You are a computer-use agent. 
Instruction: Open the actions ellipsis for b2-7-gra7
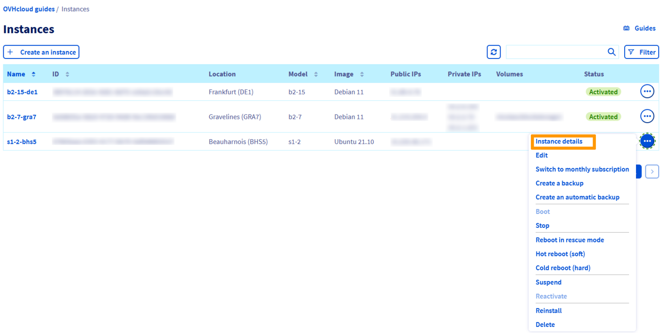pyautogui.click(x=647, y=116)
